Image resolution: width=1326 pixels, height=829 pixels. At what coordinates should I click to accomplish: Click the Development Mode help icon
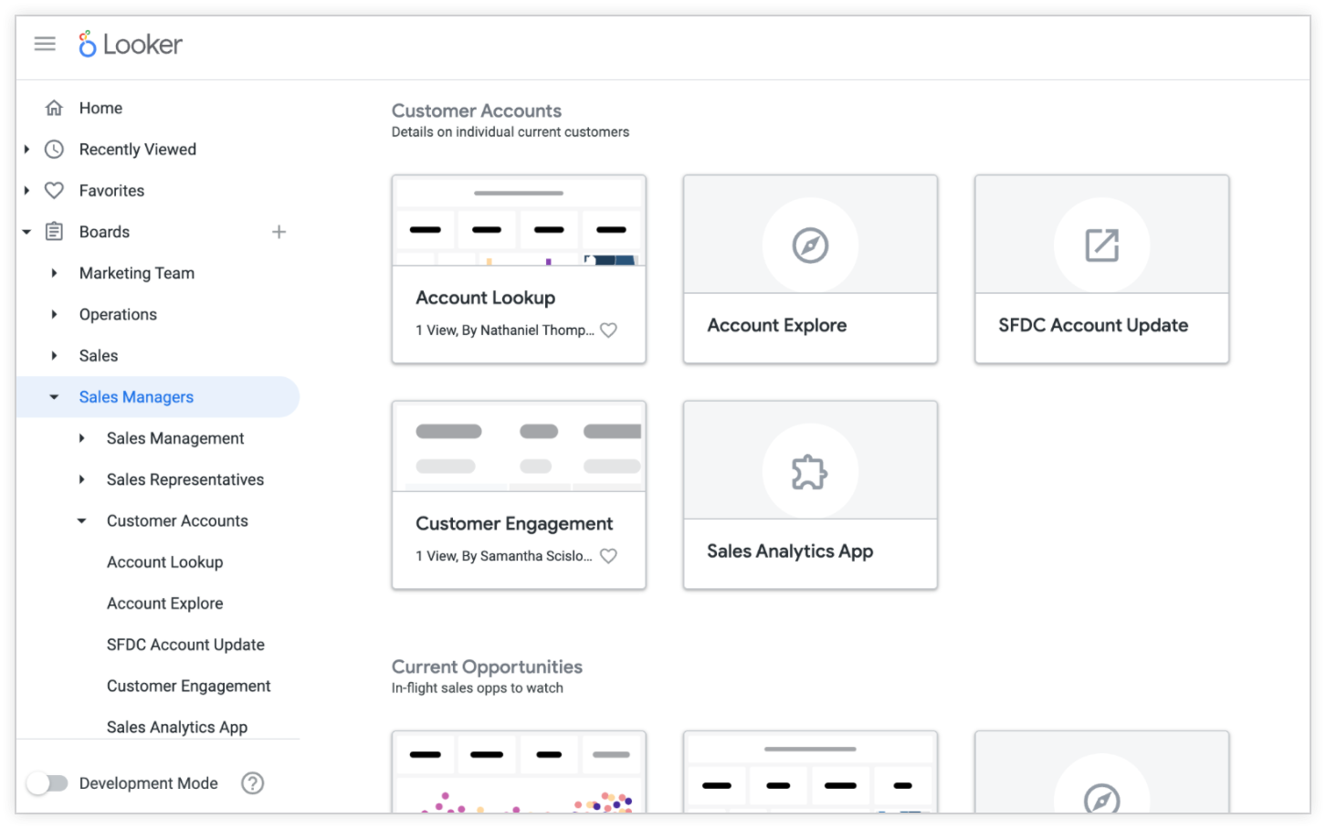252,783
